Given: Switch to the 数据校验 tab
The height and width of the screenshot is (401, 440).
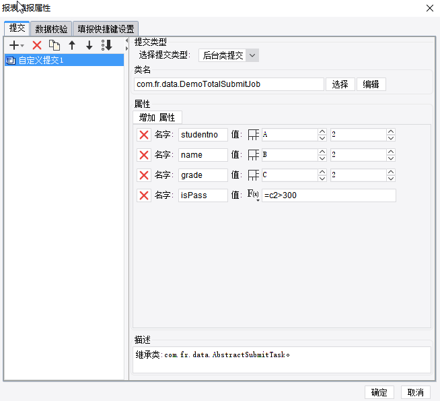Looking at the screenshot, I should pos(51,29).
